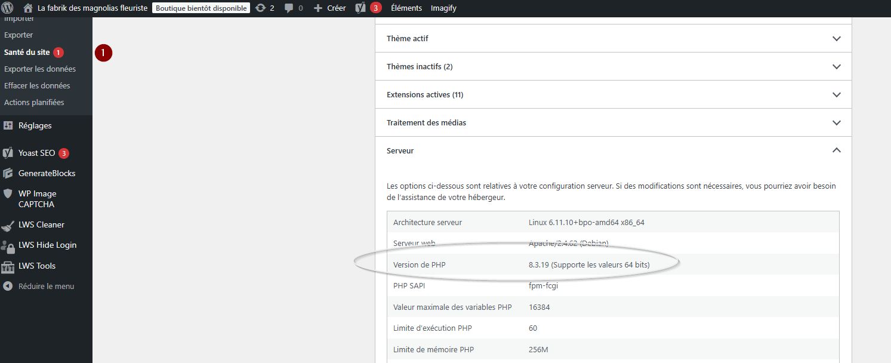Open LWS Hide Login menu
The width and height of the screenshot is (891, 363).
click(47, 245)
